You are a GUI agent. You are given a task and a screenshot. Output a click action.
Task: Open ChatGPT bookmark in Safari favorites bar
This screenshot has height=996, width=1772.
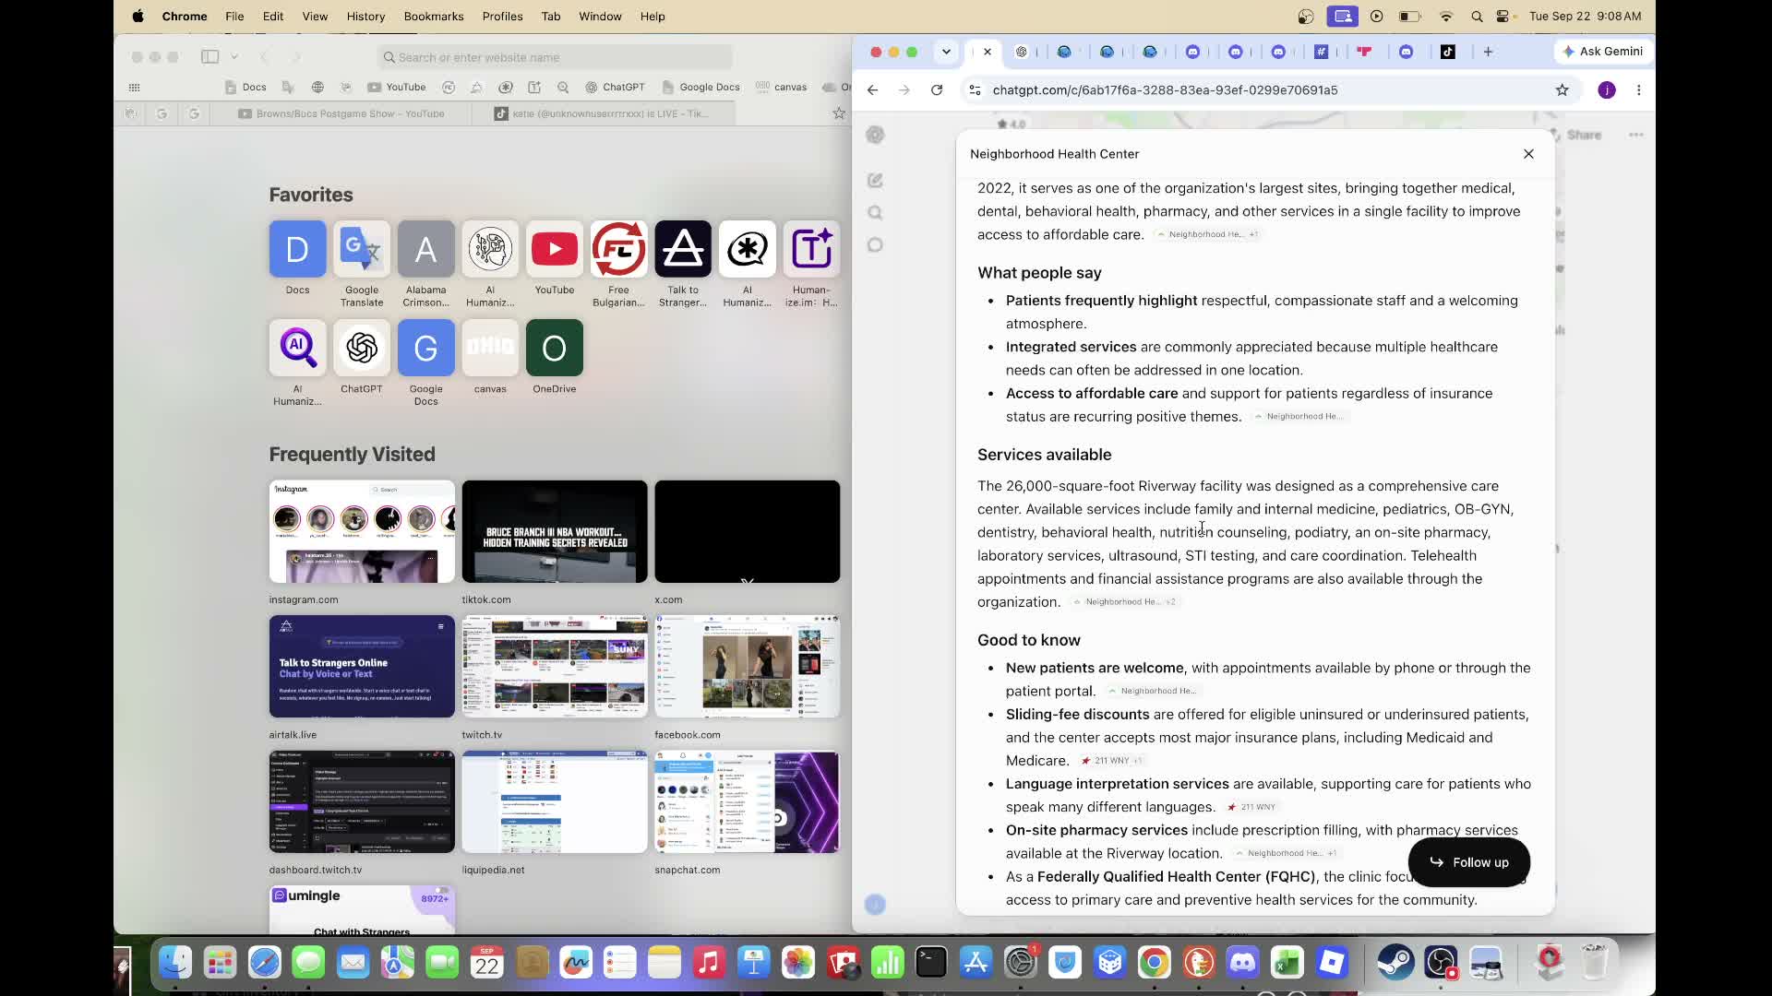click(615, 87)
